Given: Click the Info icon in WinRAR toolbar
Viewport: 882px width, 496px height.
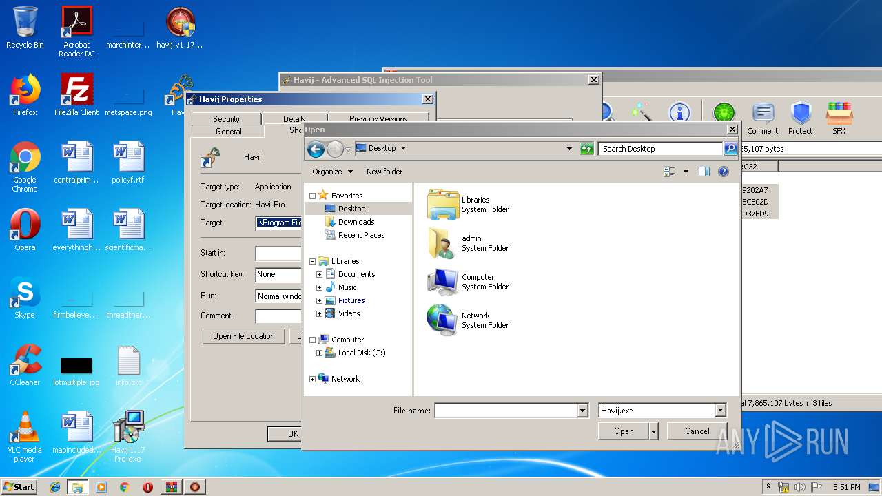Looking at the screenshot, I should click(679, 112).
